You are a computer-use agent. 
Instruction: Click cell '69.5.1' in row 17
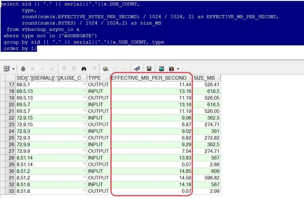[51, 85]
